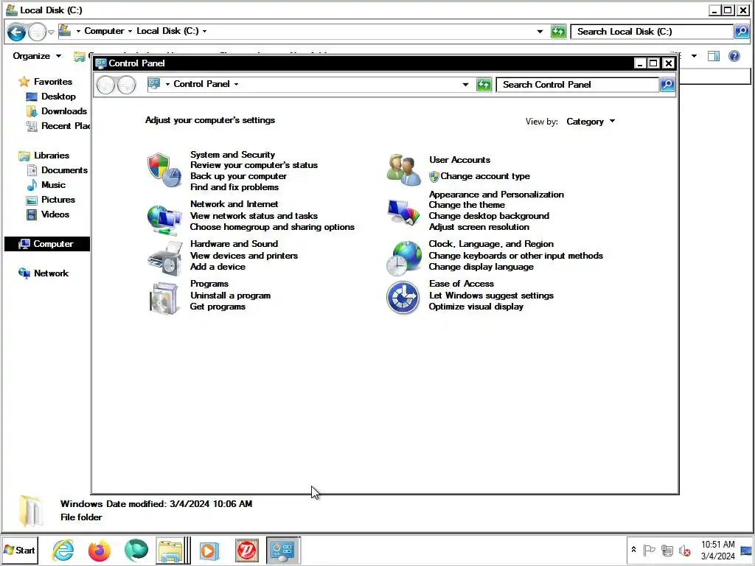Open Back up your computer link
This screenshot has height=566, width=755.
tap(238, 176)
